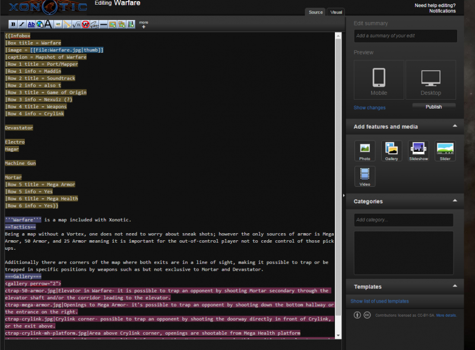Viewport: 475px width, 350px height.
Task: Insert an embedded file (small picture icon)
Action: coord(58,24)
